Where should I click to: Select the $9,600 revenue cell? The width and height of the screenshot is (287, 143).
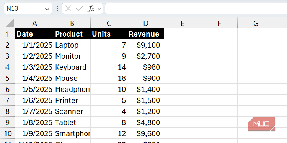pos(146,133)
